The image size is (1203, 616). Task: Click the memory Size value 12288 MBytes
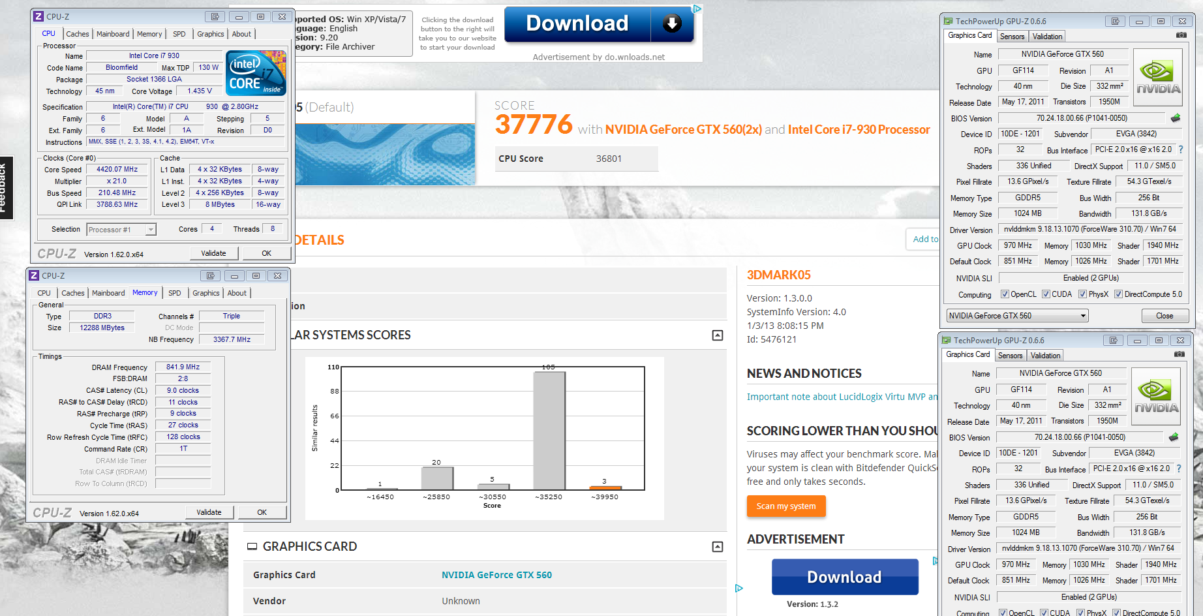tap(102, 328)
